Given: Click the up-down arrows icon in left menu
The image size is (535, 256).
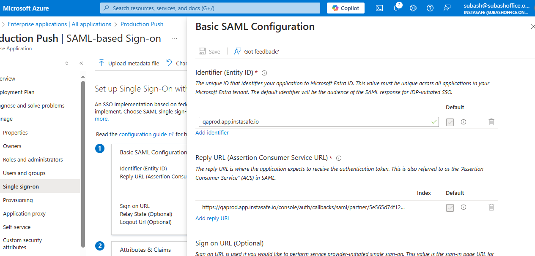Looking at the screenshot, I should pyautogui.click(x=66, y=63).
